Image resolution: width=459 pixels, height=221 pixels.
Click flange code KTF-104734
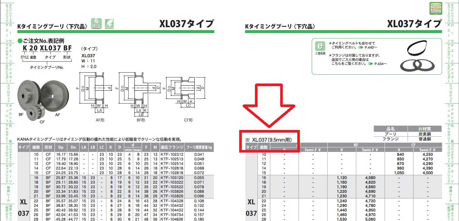coord(172,214)
